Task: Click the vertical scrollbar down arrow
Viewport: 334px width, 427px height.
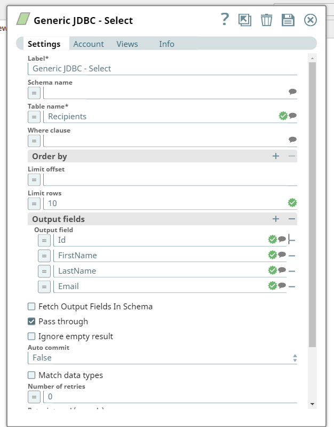Action: pyautogui.click(x=312, y=404)
